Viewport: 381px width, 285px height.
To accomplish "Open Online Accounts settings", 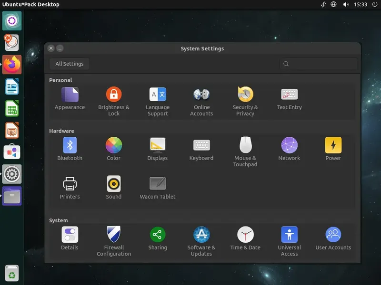I will point(201,102).
